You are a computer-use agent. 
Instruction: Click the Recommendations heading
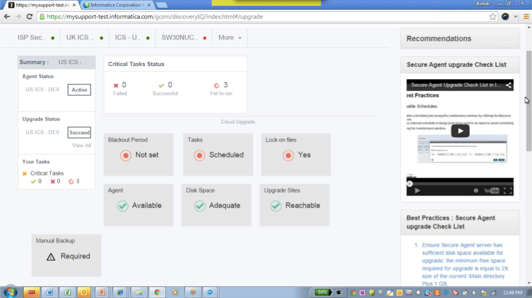click(x=439, y=38)
